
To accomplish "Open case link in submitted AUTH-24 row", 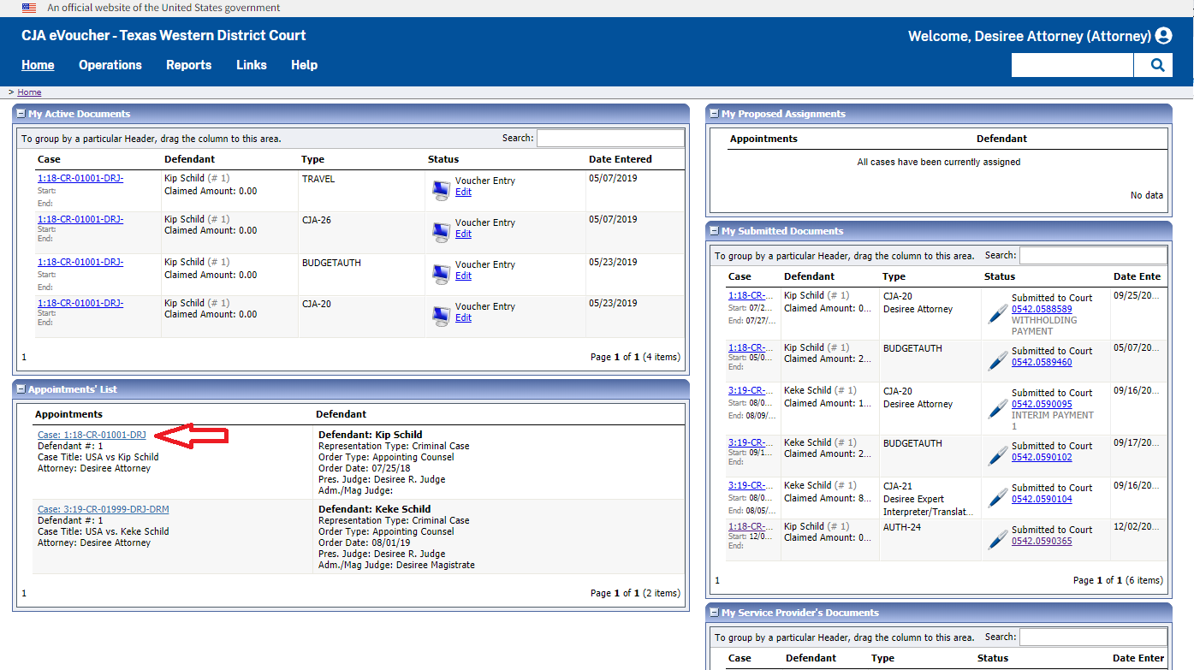I will (x=751, y=527).
